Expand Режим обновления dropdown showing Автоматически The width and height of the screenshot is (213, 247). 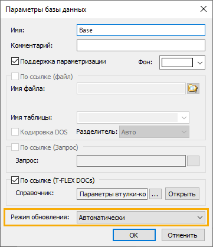point(141,218)
